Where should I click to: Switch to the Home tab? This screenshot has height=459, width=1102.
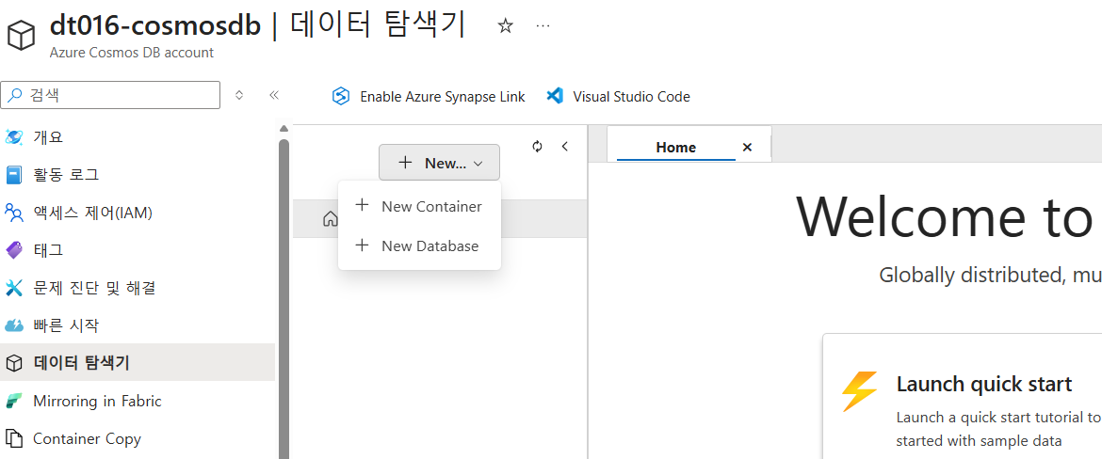675,148
